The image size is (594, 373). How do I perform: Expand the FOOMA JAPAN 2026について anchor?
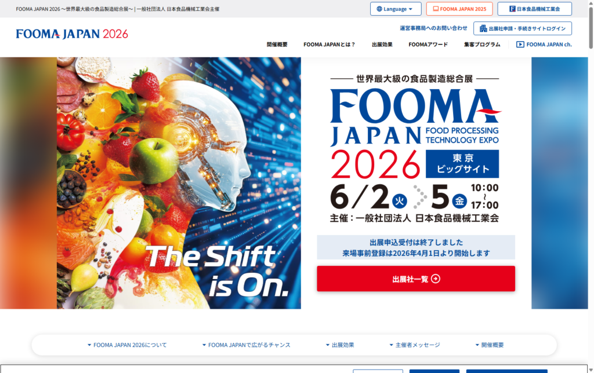127,345
